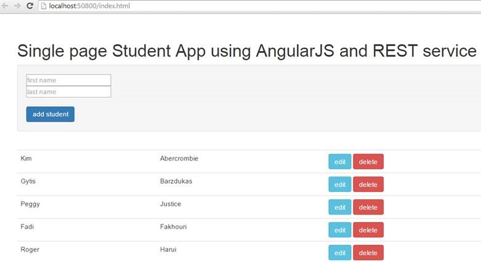Focus the last name input field
Screen dimensions: 481x262
pos(68,92)
